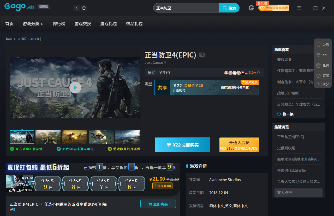
Task: Collapse the side panel with 收起
Action: tap(323, 84)
